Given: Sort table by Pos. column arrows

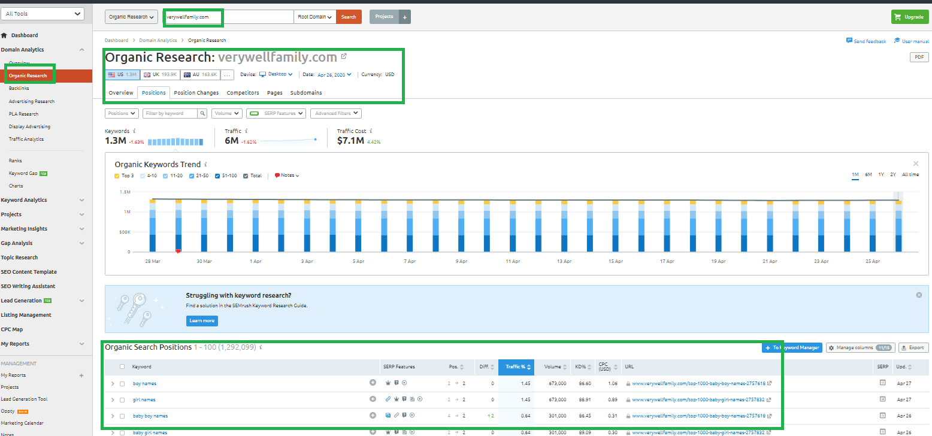Looking at the screenshot, I should click(x=462, y=367).
